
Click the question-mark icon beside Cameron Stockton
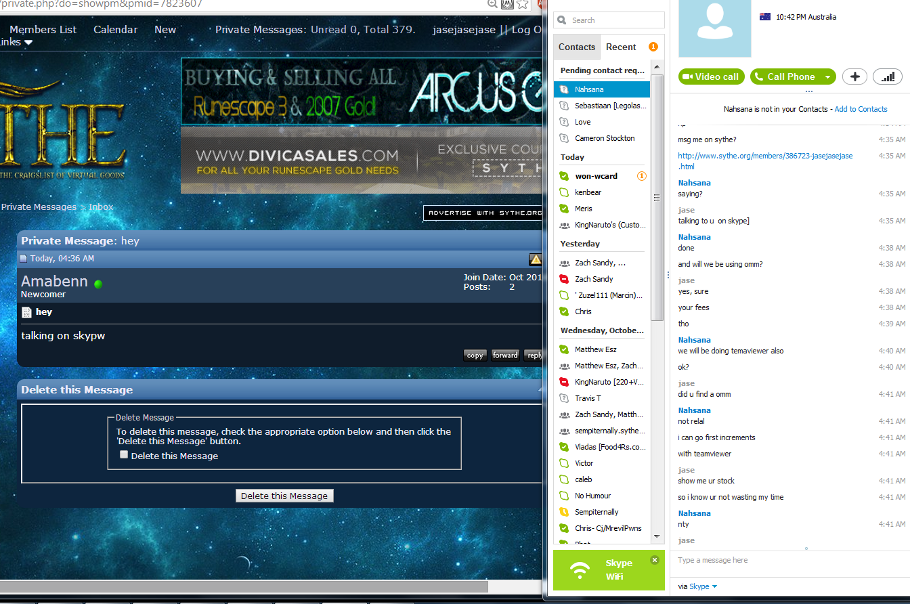pos(563,138)
